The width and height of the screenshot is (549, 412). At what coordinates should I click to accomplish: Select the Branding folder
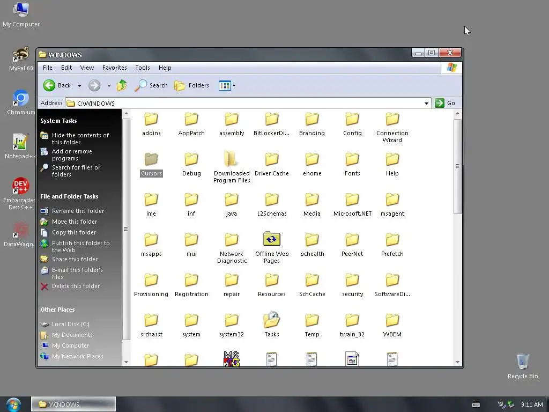[x=312, y=124]
